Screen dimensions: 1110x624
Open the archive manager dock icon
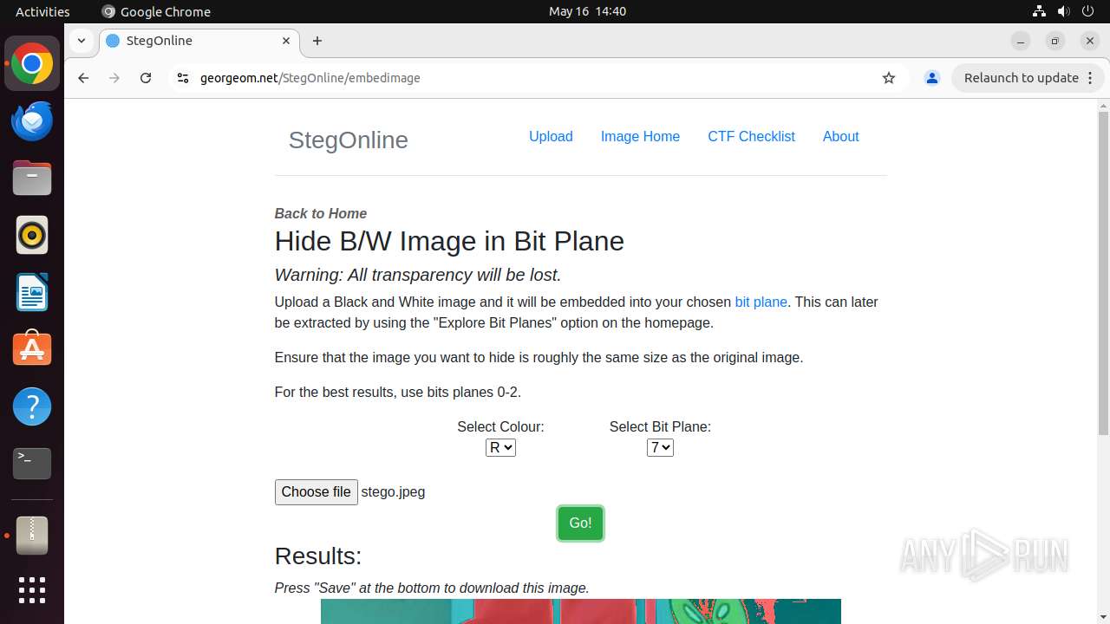pyautogui.click(x=32, y=536)
